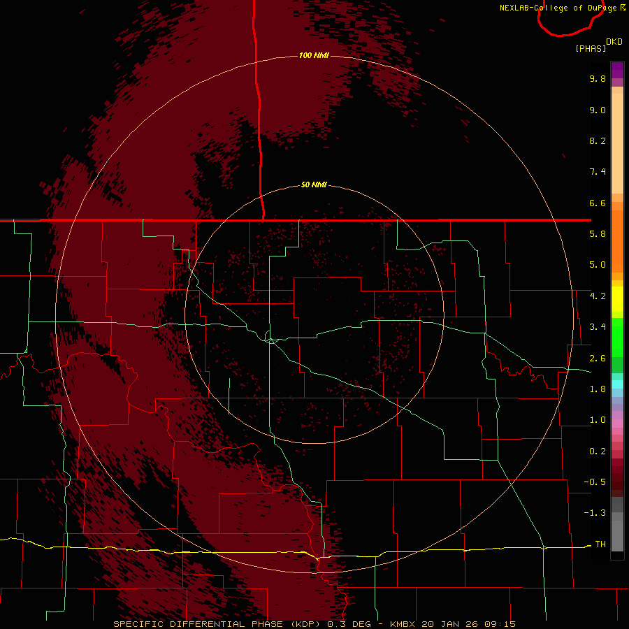Pick the orange band of the color scale
Viewport: 629px width, 629px height.
pos(617,240)
